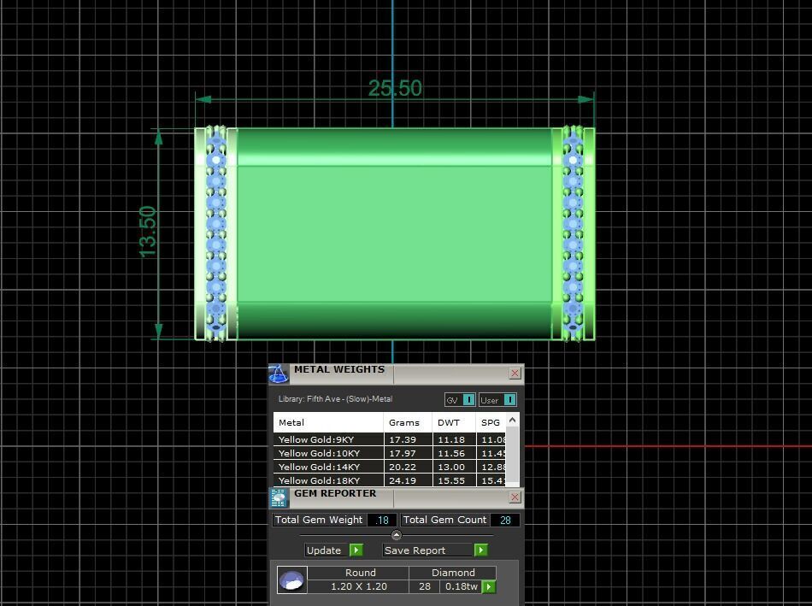This screenshot has height=606, width=812.
Task: Click the green band body of the model
Action: coord(393,233)
